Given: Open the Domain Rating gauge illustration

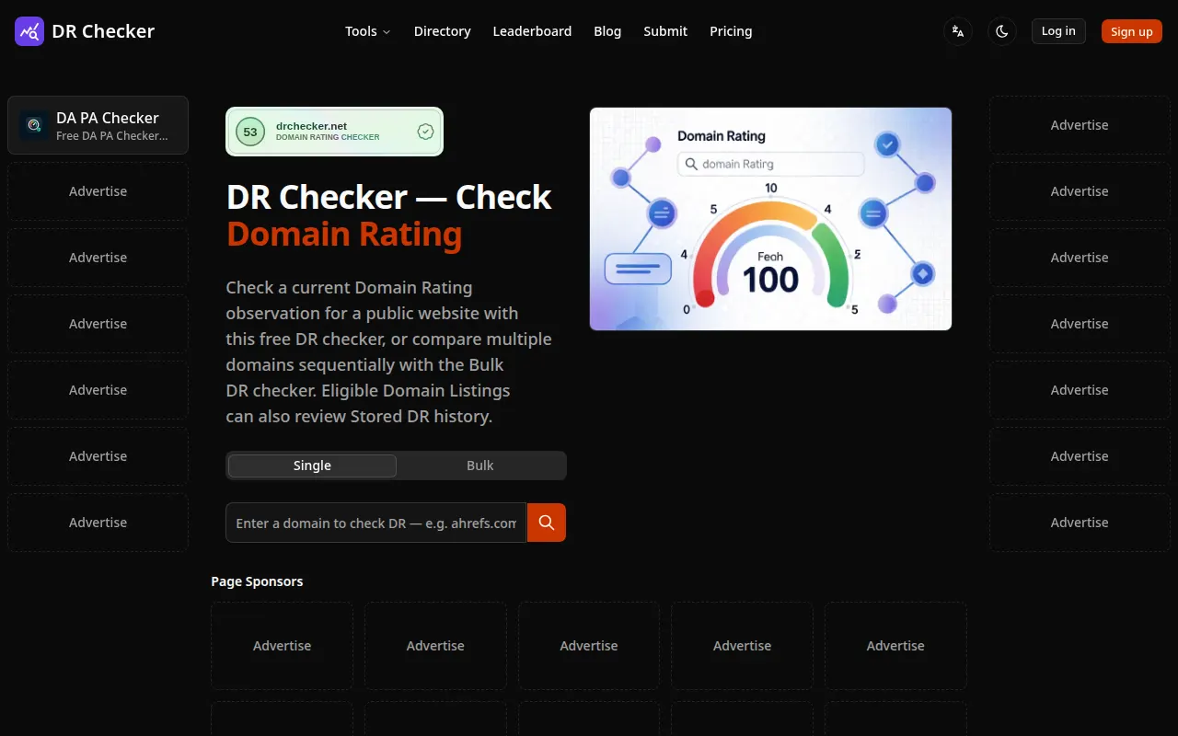Looking at the screenshot, I should [771, 219].
